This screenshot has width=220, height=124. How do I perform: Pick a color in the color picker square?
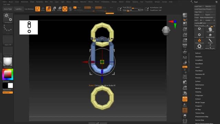coord(8,74)
